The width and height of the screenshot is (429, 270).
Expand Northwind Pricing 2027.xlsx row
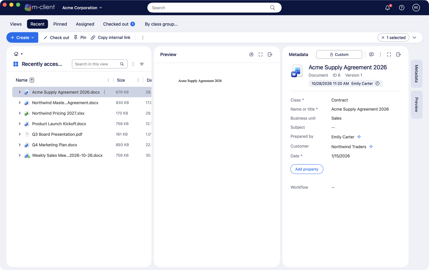[20, 113]
